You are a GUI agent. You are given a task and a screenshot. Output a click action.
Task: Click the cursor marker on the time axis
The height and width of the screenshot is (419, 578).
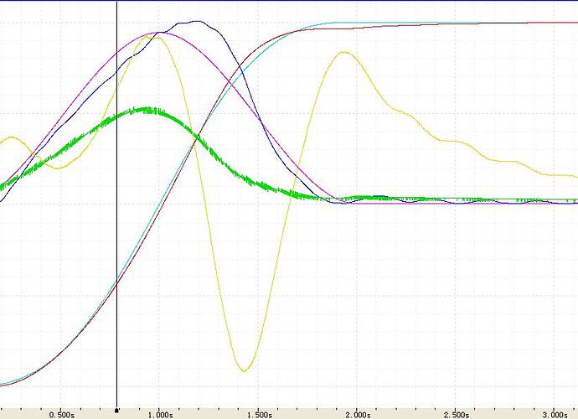(x=116, y=410)
